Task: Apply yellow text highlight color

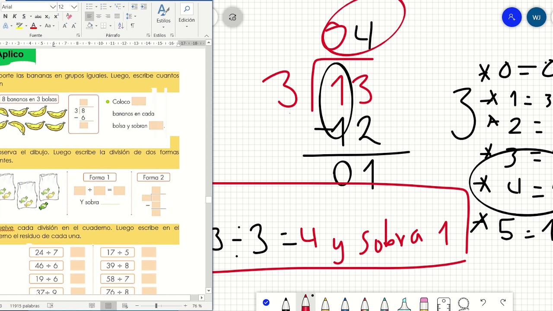Action: click(19, 26)
